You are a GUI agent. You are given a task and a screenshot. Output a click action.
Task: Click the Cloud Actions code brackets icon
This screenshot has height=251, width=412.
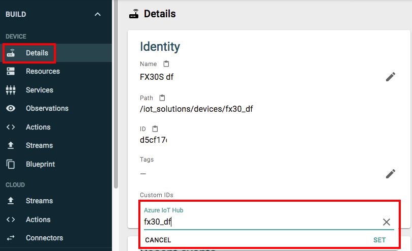click(11, 219)
